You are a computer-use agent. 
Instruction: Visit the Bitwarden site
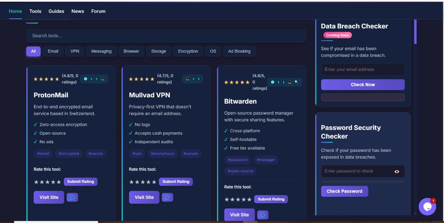[x=239, y=215]
